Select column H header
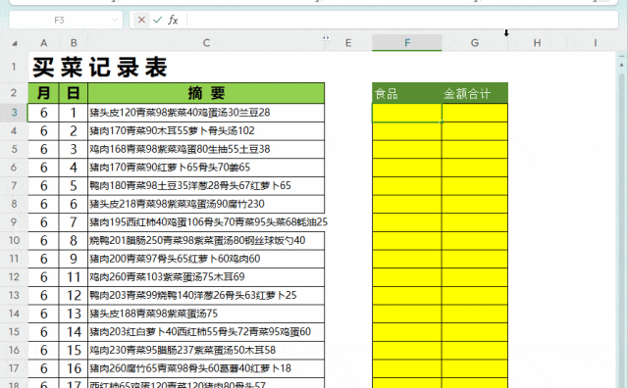The image size is (628, 388). [x=537, y=43]
